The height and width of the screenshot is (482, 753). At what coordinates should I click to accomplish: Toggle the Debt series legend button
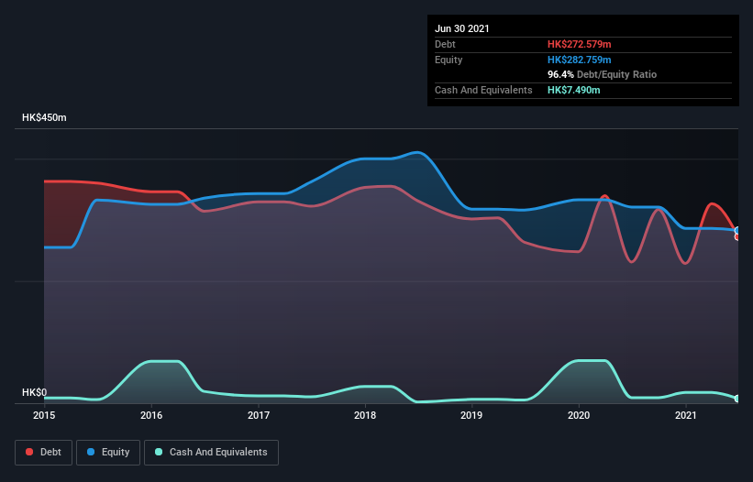44,453
